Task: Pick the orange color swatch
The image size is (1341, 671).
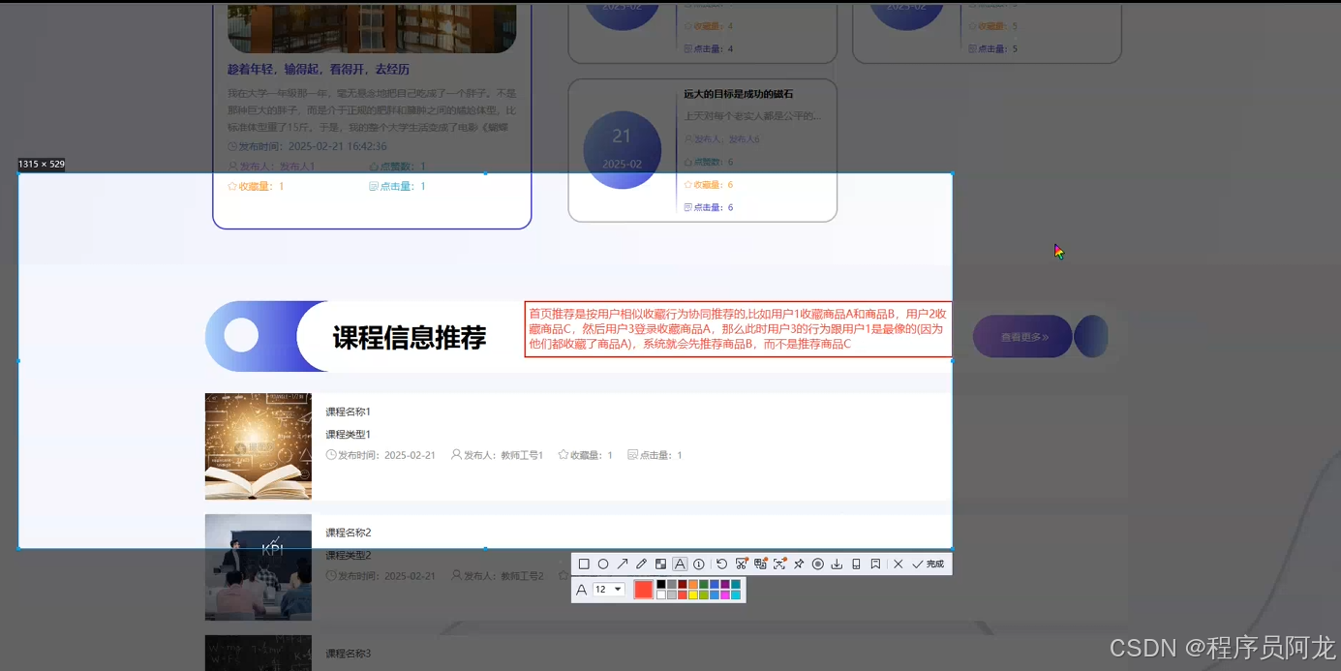Action: pyautogui.click(x=693, y=584)
